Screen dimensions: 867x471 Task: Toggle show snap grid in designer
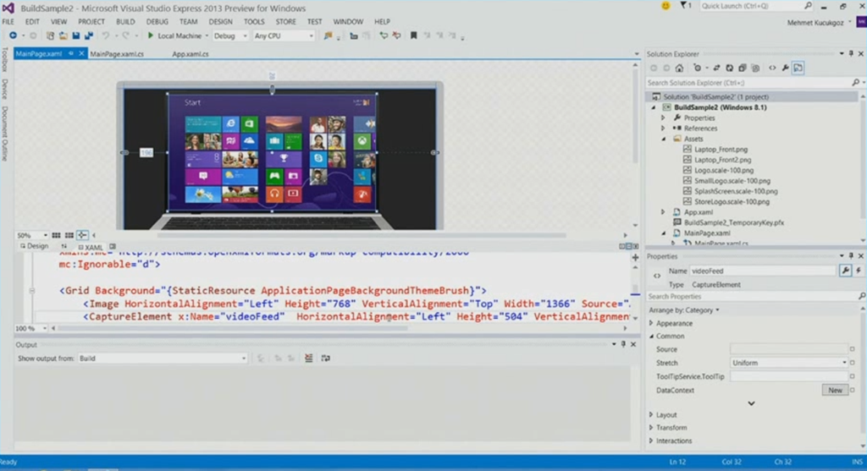[56, 235]
